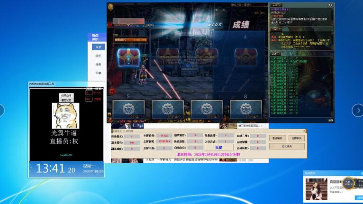Open the third category tab in news sidebar

tap(98, 64)
